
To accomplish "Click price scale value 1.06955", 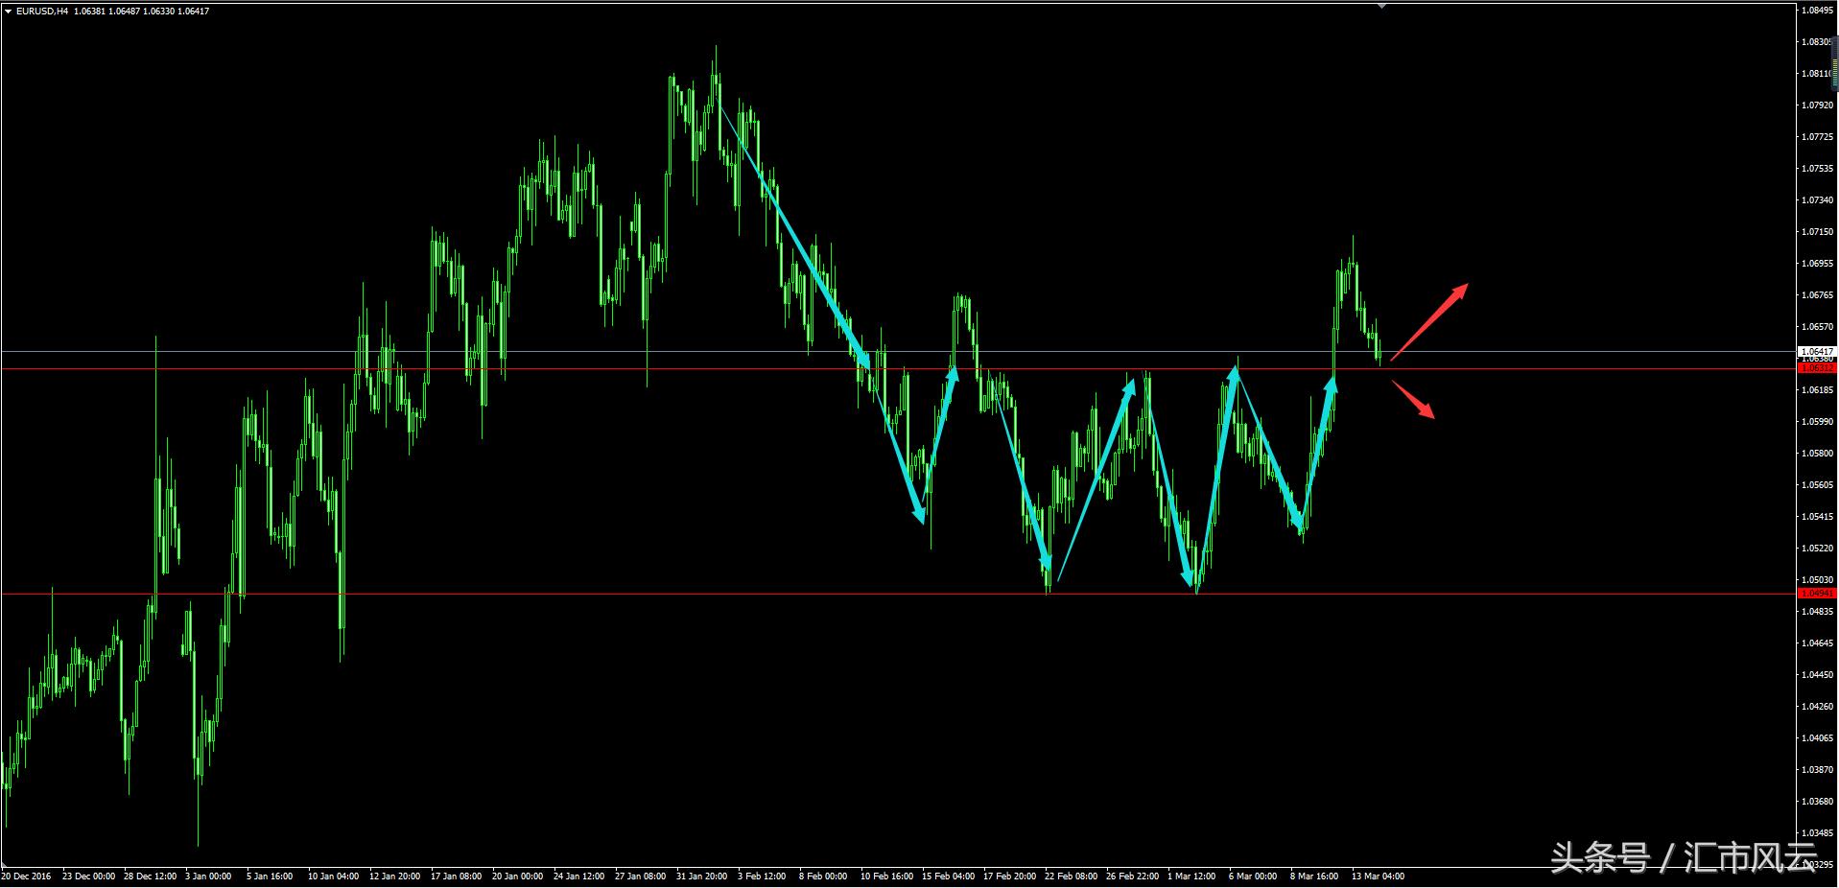I will pyautogui.click(x=1817, y=264).
